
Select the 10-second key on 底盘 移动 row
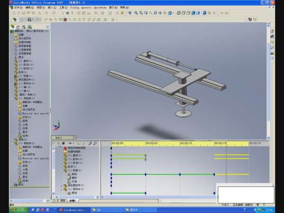click(180, 174)
